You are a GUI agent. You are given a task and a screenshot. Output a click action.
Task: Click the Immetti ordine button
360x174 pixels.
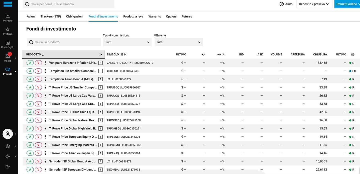347,4
